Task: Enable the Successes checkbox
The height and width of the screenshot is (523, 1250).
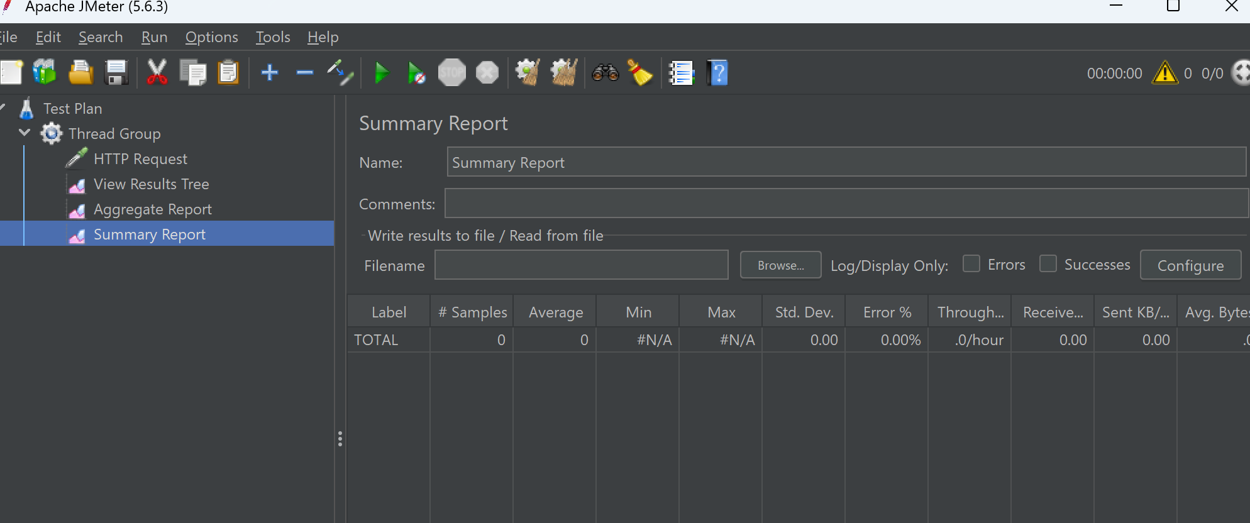Action: click(x=1048, y=263)
